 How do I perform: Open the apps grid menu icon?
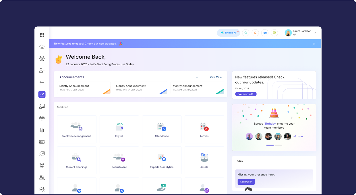[x=42, y=35]
